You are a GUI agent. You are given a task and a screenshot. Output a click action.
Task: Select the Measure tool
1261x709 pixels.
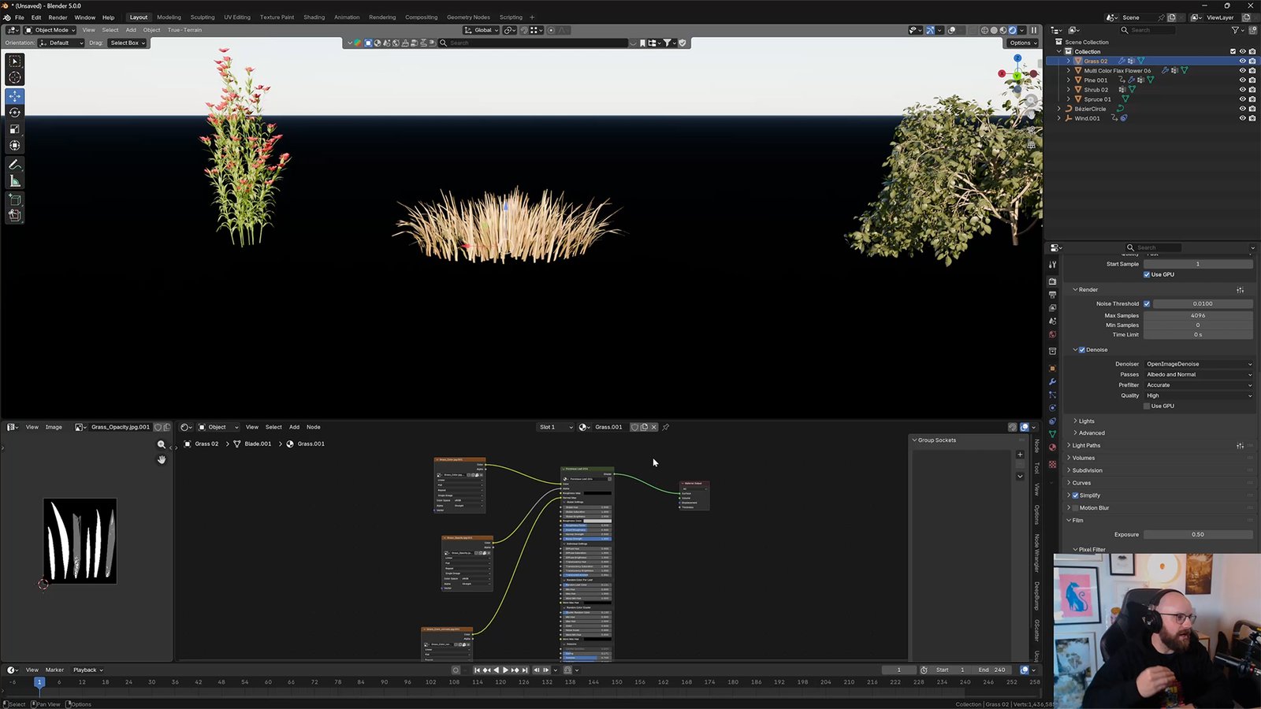[x=14, y=181]
